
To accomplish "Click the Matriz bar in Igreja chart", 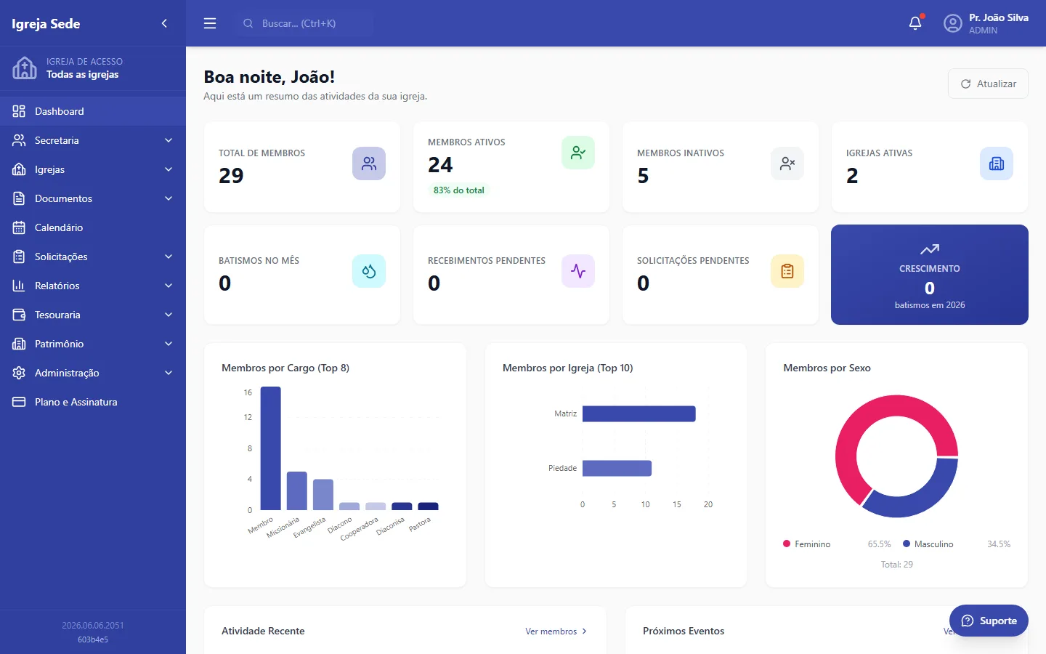I will (x=639, y=413).
